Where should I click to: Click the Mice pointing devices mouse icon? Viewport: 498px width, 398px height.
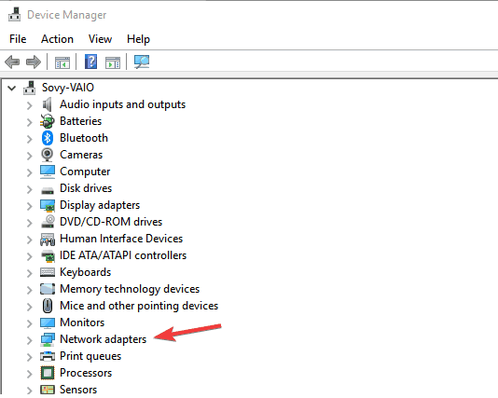tap(48, 306)
